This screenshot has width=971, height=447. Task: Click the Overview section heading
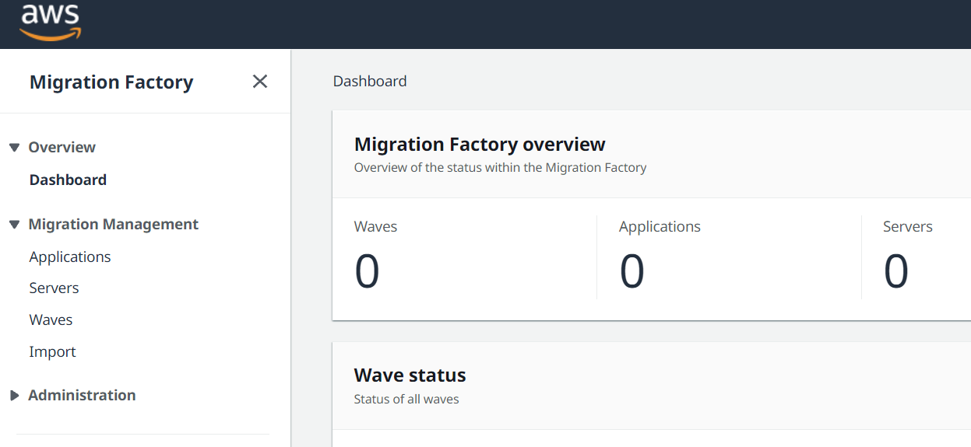coord(62,147)
